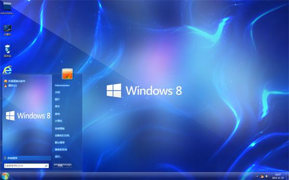Launch Internet Explorer from the desktop
Screen dimensions: 289x180
(x=7, y=70)
